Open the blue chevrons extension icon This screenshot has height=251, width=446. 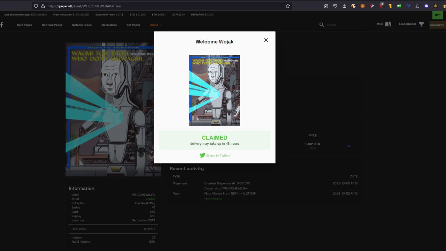[408, 6]
